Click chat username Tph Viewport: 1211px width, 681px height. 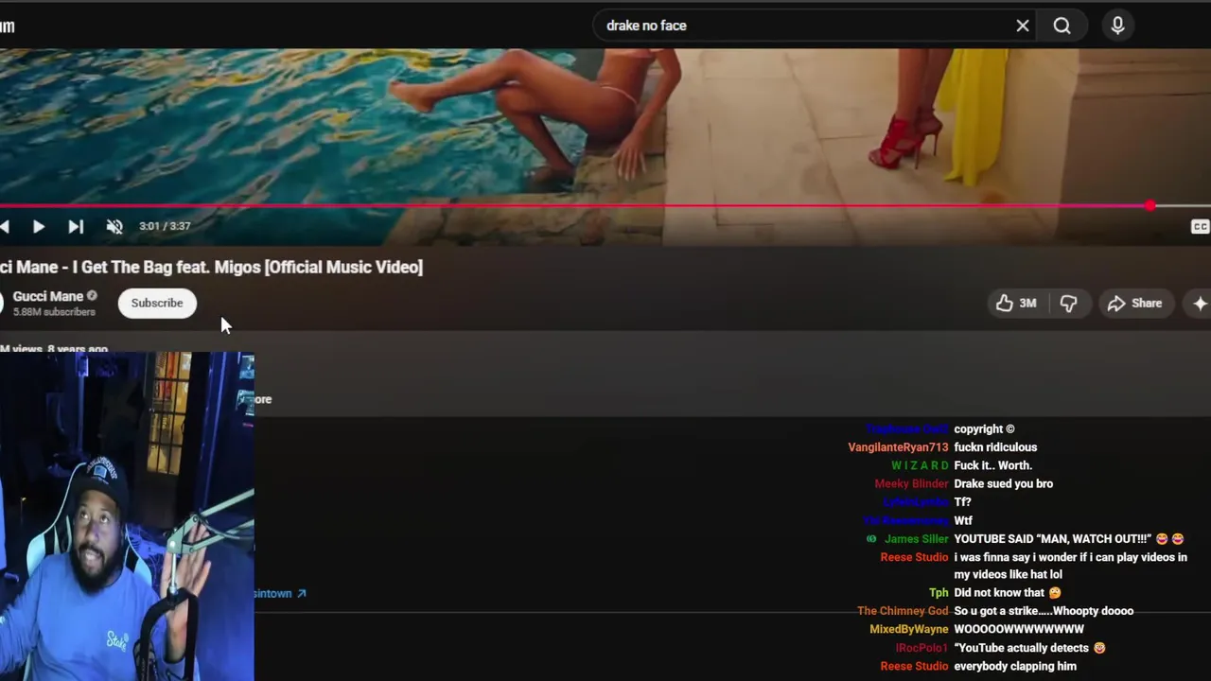tap(939, 593)
